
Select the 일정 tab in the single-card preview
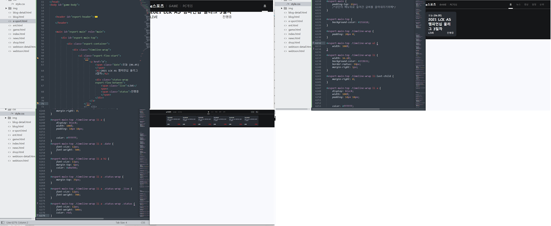[x=534, y=4]
